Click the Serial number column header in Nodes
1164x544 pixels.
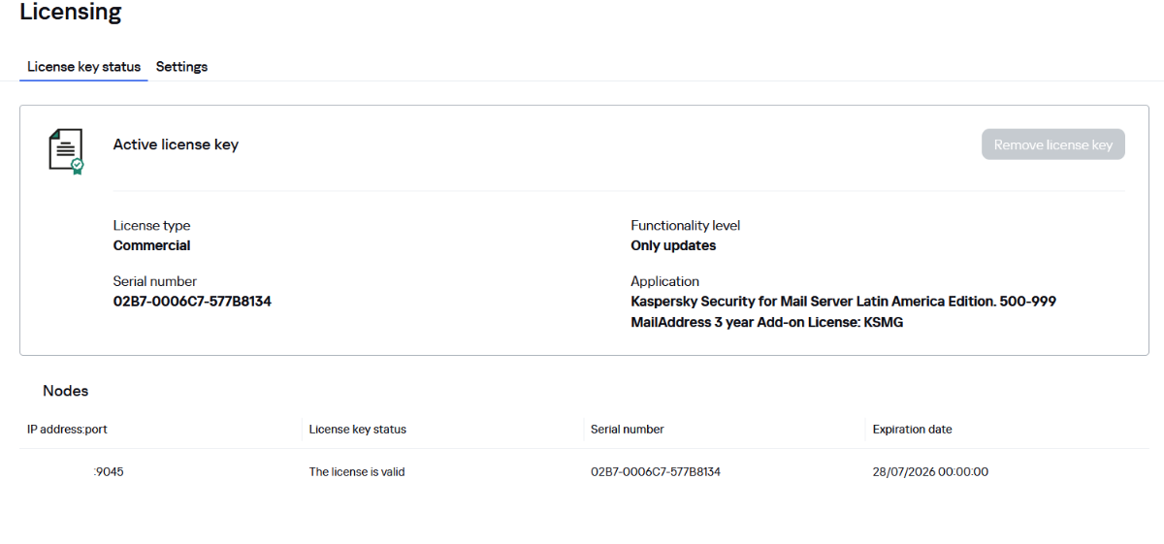point(627,429)
